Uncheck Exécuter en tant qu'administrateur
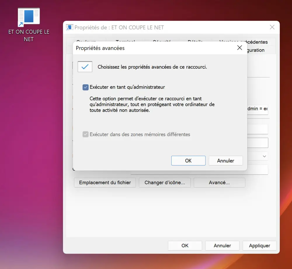Image resolution: width=292 pixels, height=269 pixels. point(86,87)
